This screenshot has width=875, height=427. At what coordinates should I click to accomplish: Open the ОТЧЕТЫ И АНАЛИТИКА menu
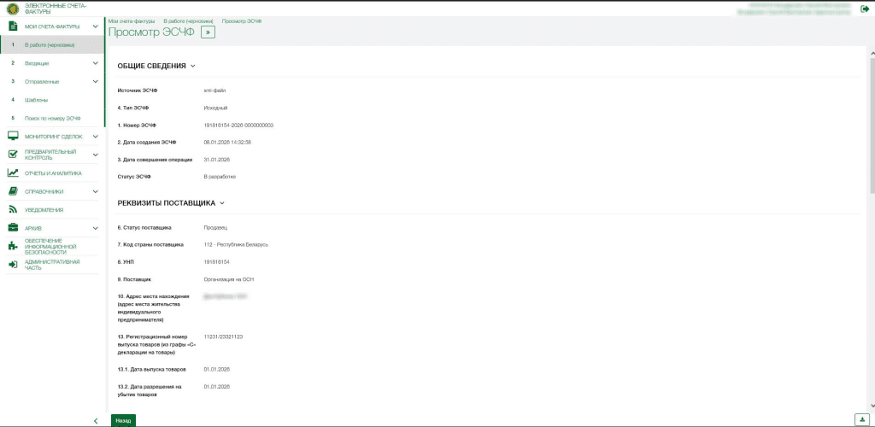point(53,173)
